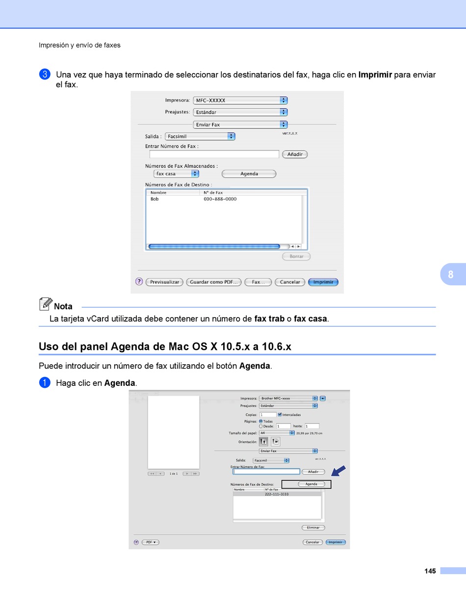Click the left scroll arrow under the Bob list
This screenshot has height=602, width=466.
(292, 247)
